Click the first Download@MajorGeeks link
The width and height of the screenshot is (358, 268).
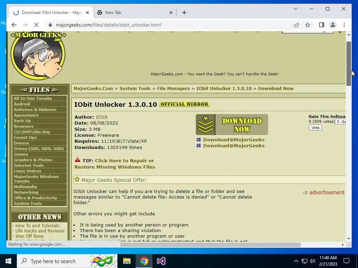pos(234,140)
